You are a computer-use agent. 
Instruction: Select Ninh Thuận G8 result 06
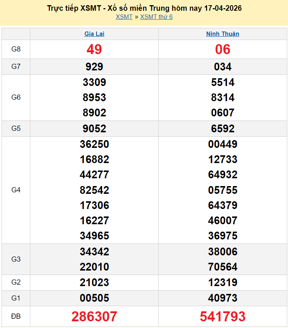point(223,49)
